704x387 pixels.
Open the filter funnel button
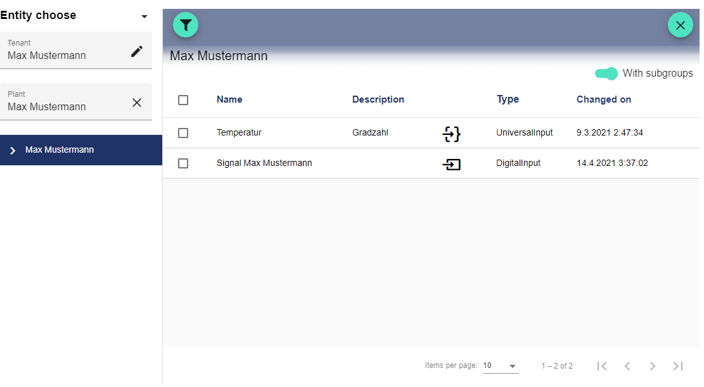[186, 25]
